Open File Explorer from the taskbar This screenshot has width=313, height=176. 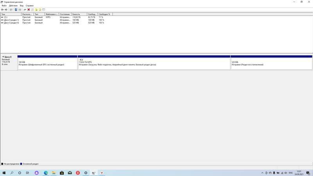tap(54, 173)
